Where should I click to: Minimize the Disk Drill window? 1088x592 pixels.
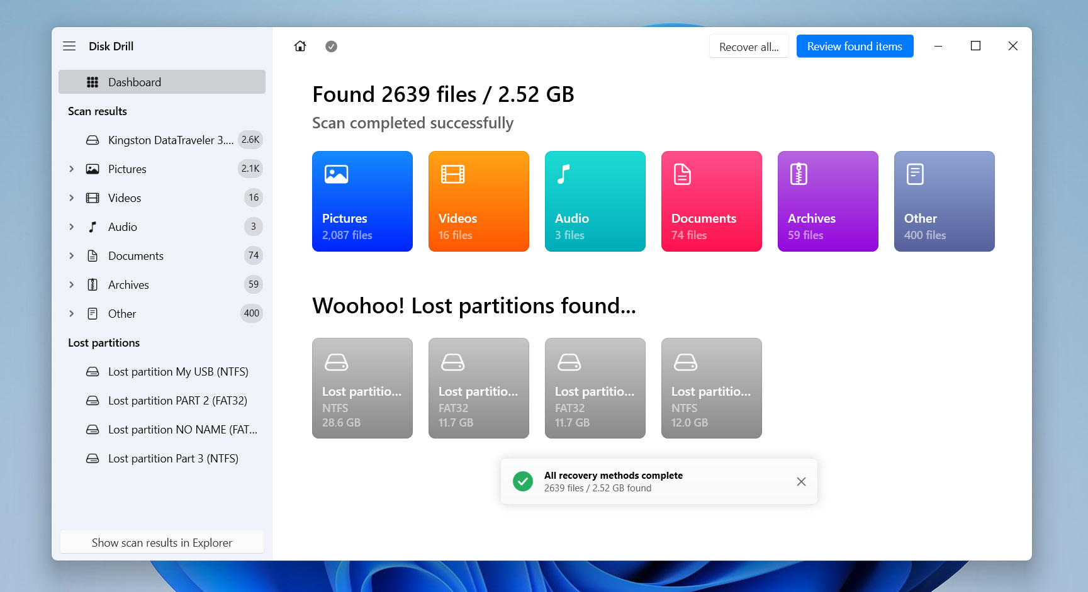938,46
